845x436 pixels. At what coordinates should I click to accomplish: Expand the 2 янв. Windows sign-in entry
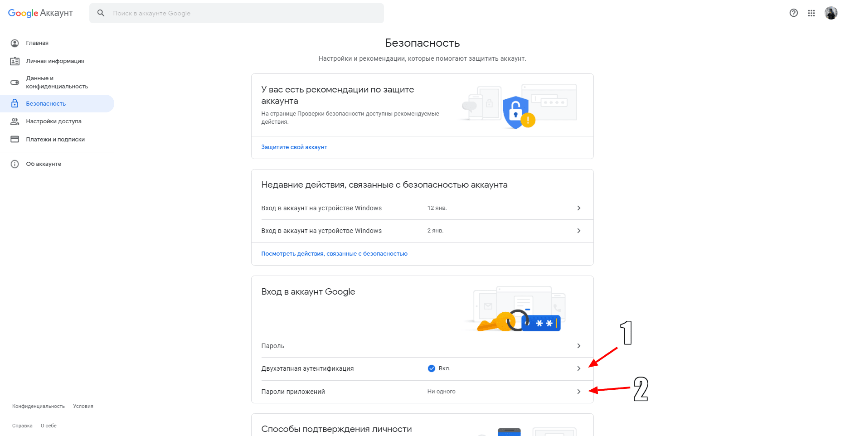coord(578,231)
